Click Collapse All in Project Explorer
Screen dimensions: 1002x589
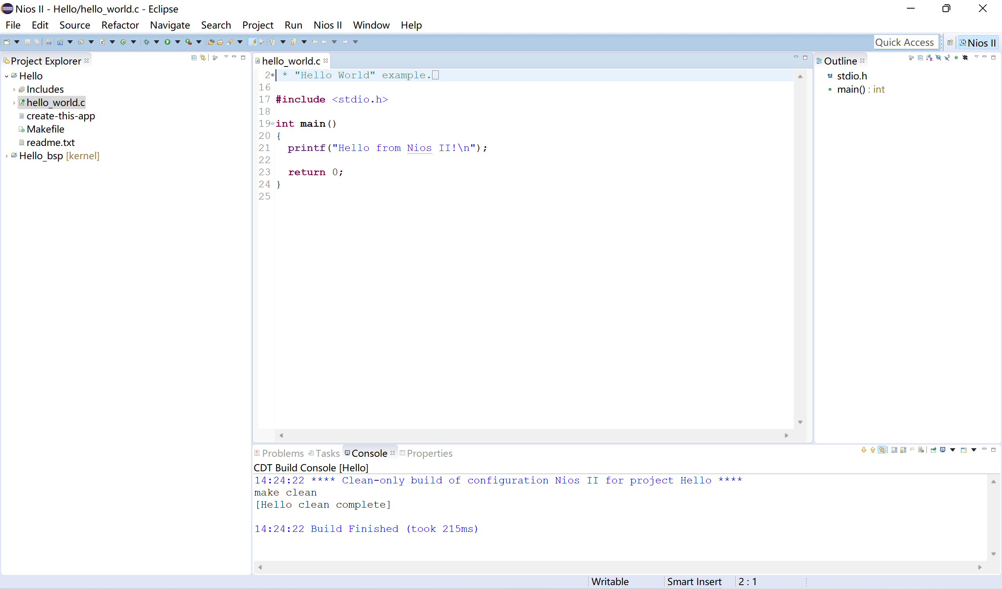tap(194, 58)
